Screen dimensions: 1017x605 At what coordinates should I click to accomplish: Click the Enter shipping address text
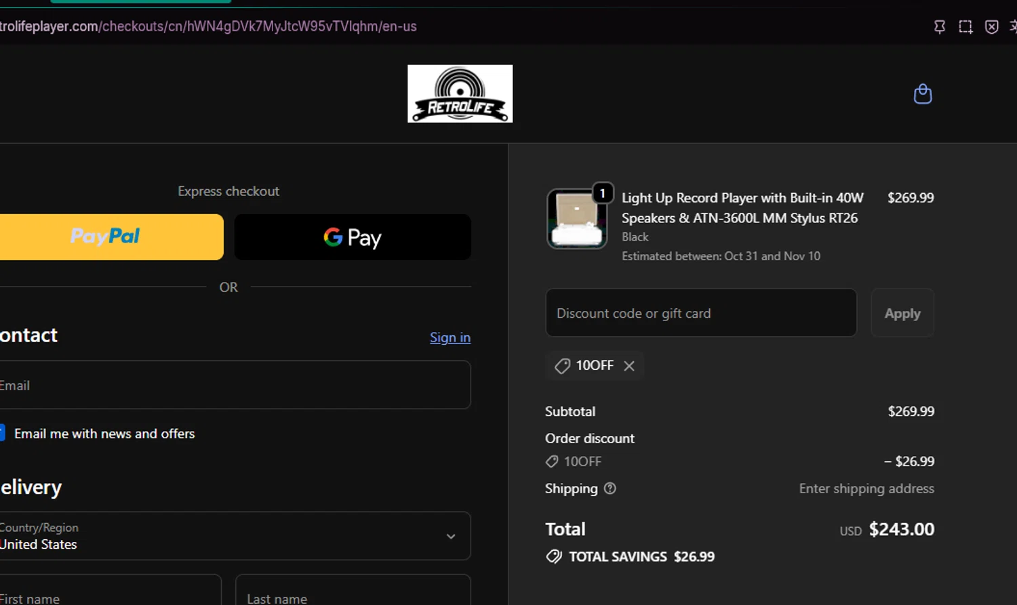coord(866,488)
